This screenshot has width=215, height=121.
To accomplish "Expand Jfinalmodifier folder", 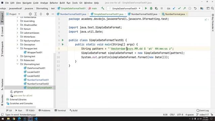I will click(17, 25).
